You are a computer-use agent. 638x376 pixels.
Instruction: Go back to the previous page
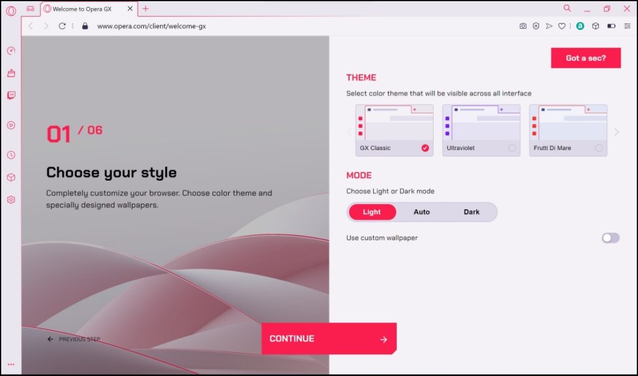click(x=31, y=26)
